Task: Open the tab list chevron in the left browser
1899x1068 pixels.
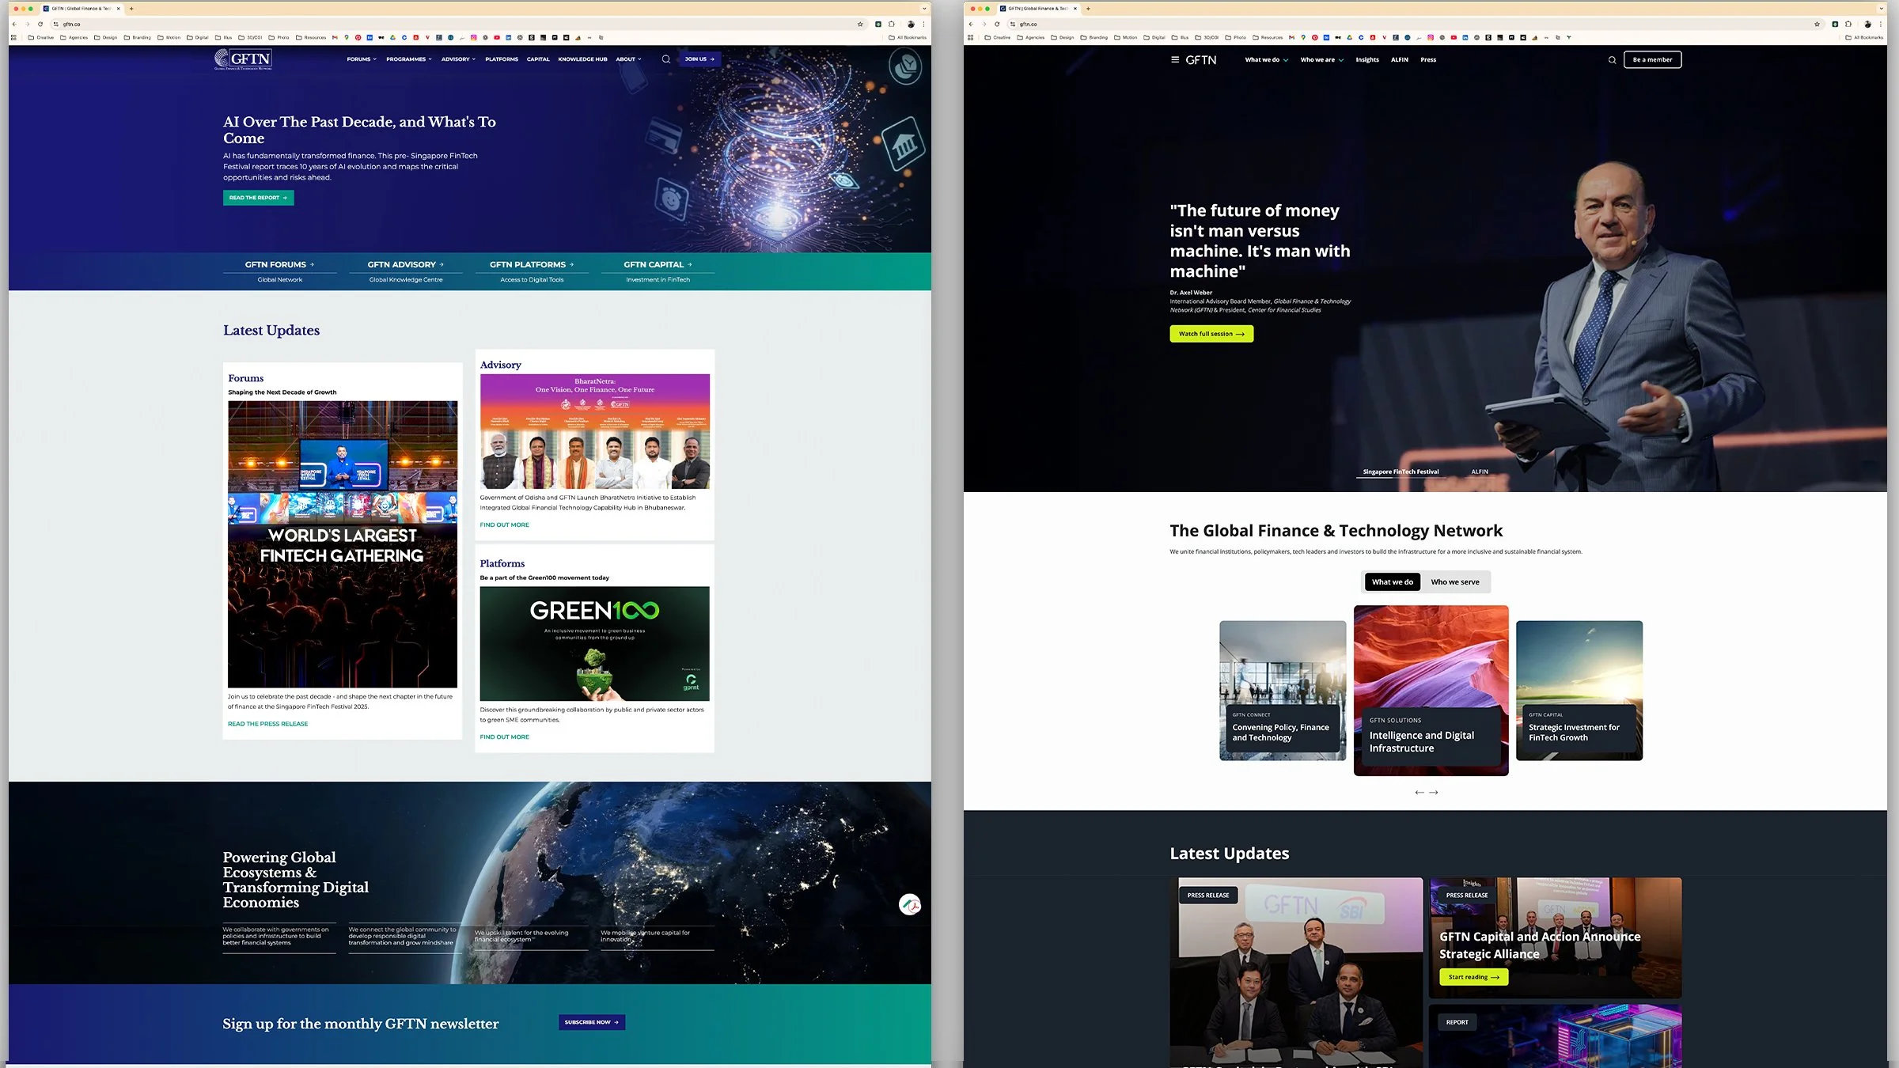Action: click(x=924, y=9)
